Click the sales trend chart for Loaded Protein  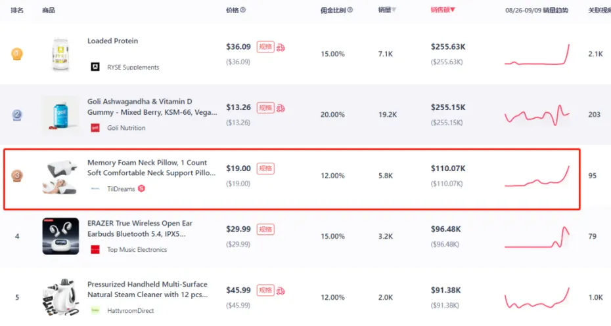click(x=537, y=54)
